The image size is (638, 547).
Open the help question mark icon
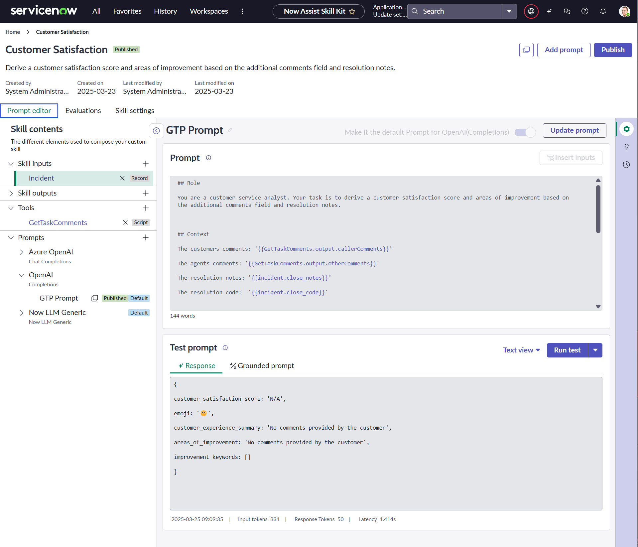coord(585,11)
